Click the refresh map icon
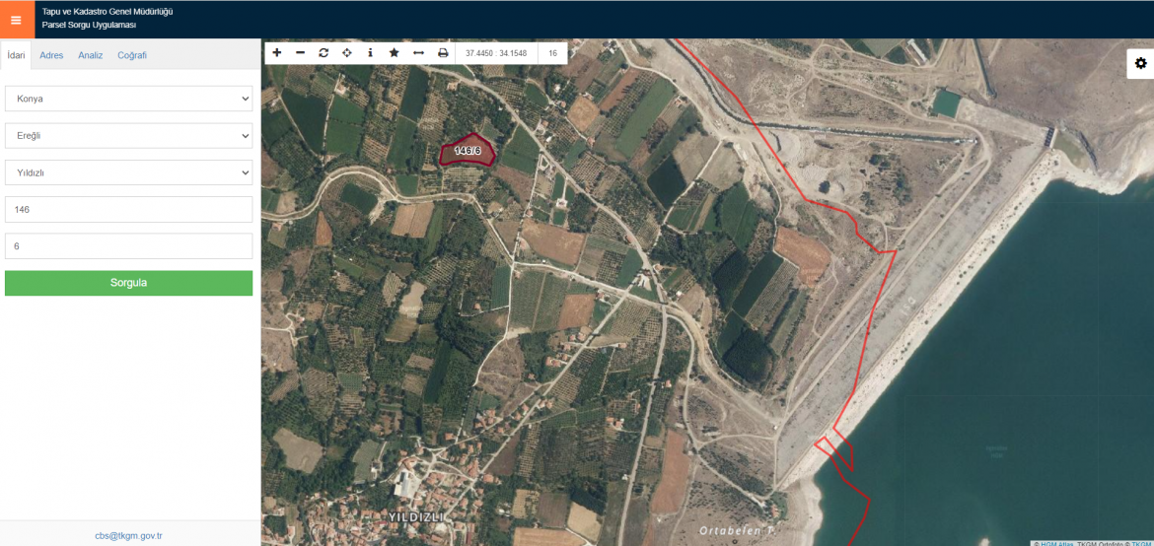Screen dimensions: 1154x546 (x=324, y=52)
